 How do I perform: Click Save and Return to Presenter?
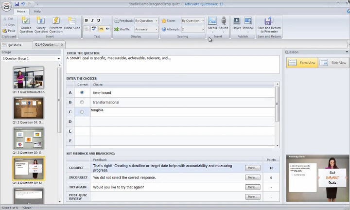click(x=268, y=25)
